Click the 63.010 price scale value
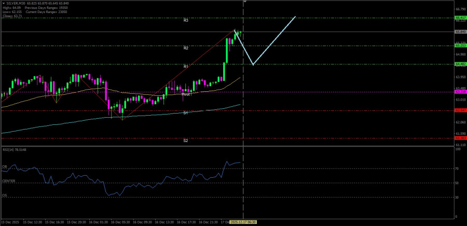Screen dimensions: 467x226 click(460, 100)
